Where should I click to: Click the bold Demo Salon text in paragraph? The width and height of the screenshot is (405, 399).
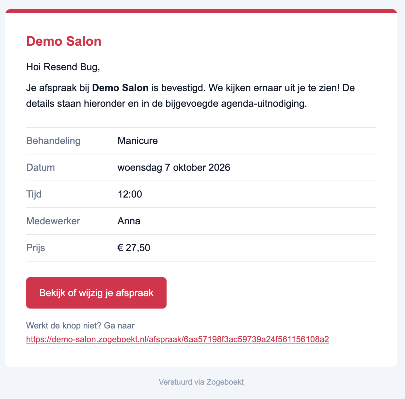click(x=121, y=88)
